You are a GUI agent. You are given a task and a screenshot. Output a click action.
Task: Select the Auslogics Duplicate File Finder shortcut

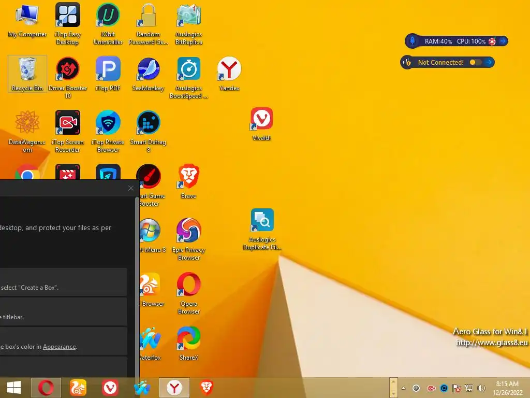point(262,229)
